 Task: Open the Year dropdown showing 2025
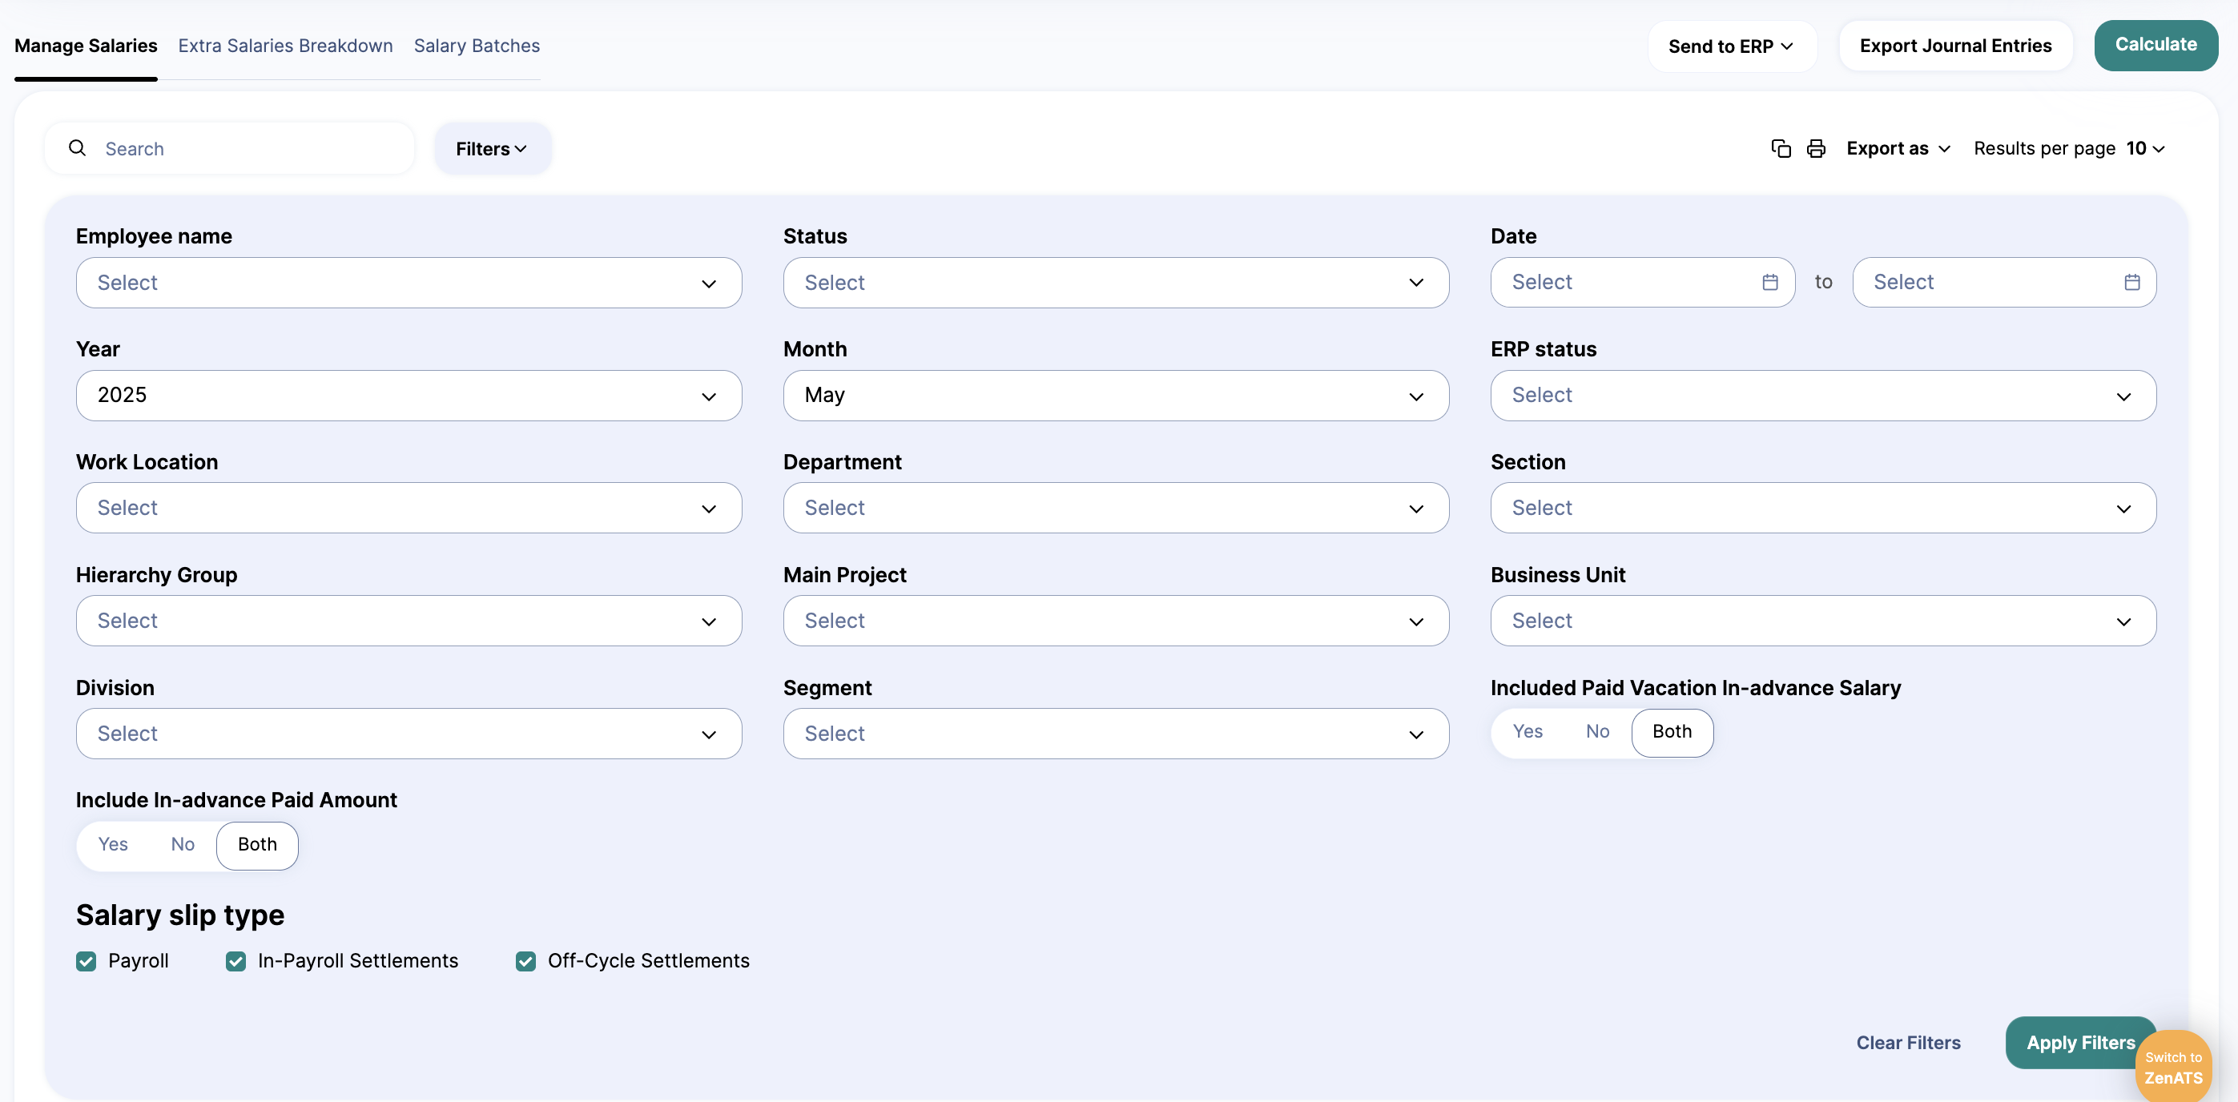pyautogui.click(x=409, y=395)
